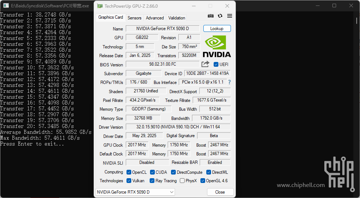Toggle the CUDA checkbox
This screenshot has width=360, height=198.
click(152, 172)
